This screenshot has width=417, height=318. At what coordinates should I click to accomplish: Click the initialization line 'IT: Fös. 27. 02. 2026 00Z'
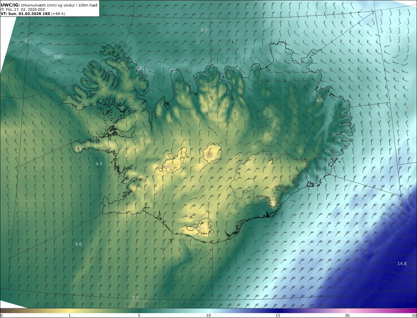[23, 9]
